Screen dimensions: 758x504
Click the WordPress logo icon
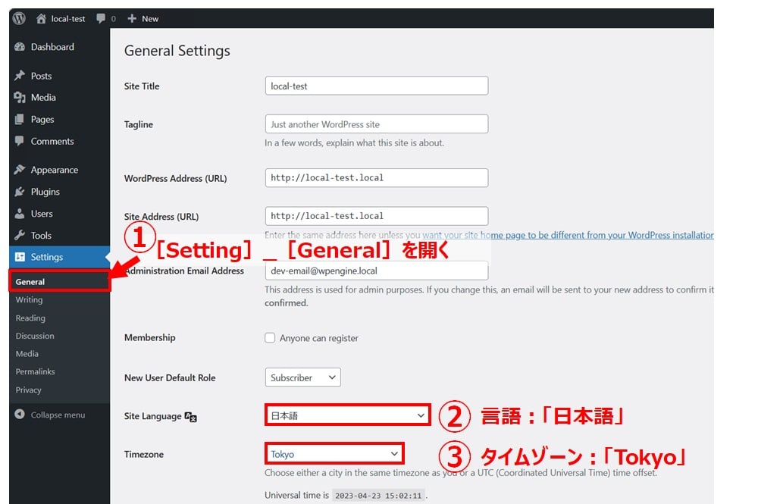(19, 18)
